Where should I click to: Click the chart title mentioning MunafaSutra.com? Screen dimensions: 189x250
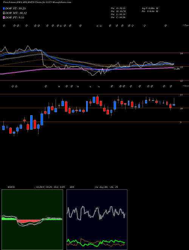coord(37,2)
